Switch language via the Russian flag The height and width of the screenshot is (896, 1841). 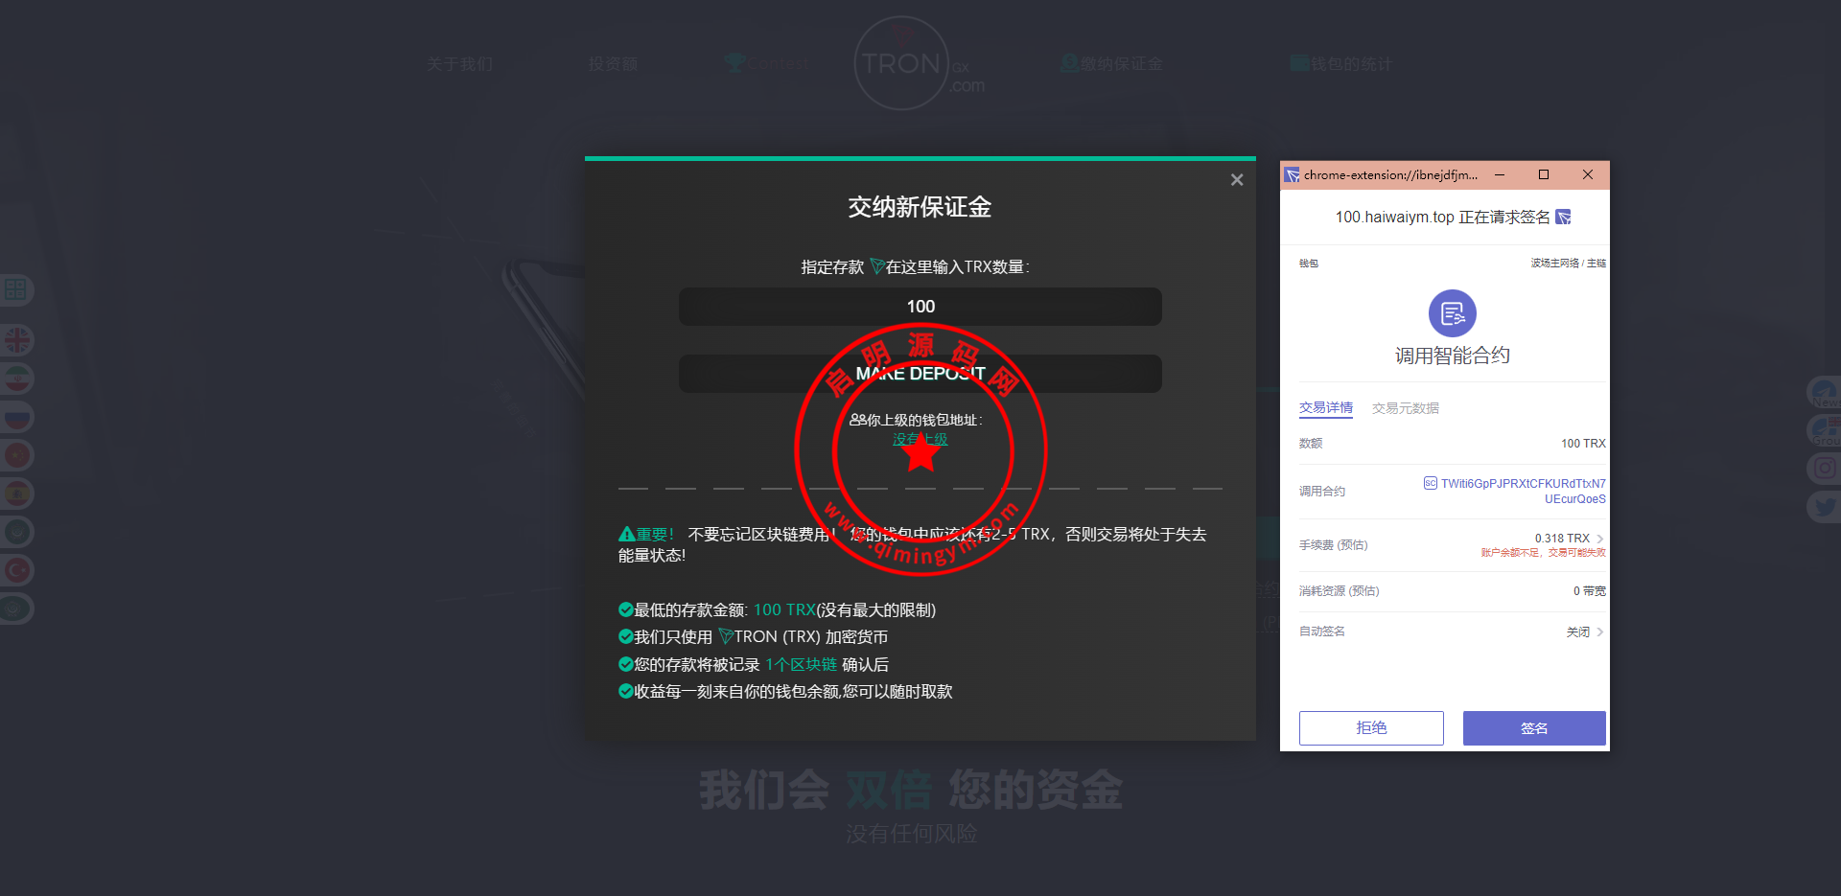coord(16,417)
